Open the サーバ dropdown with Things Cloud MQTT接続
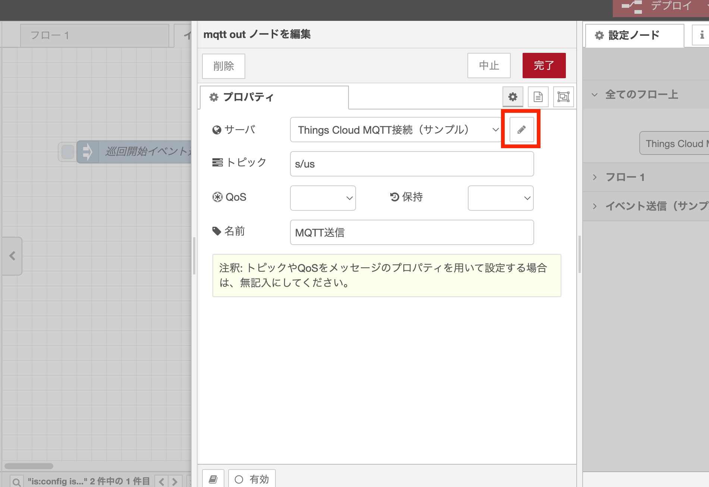 396,130
